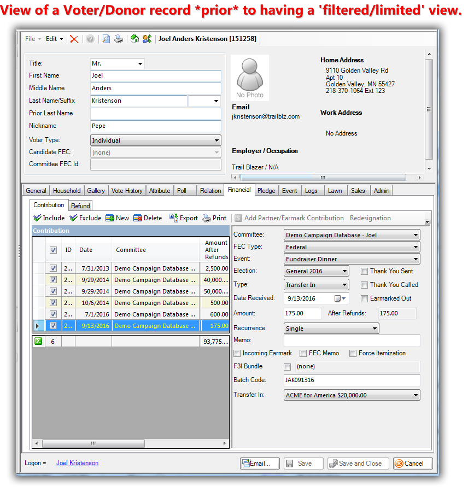Click the green household icon in toolbar
Image resolution: width=468 pixels, height=487 pixels.
pos(134,39)
